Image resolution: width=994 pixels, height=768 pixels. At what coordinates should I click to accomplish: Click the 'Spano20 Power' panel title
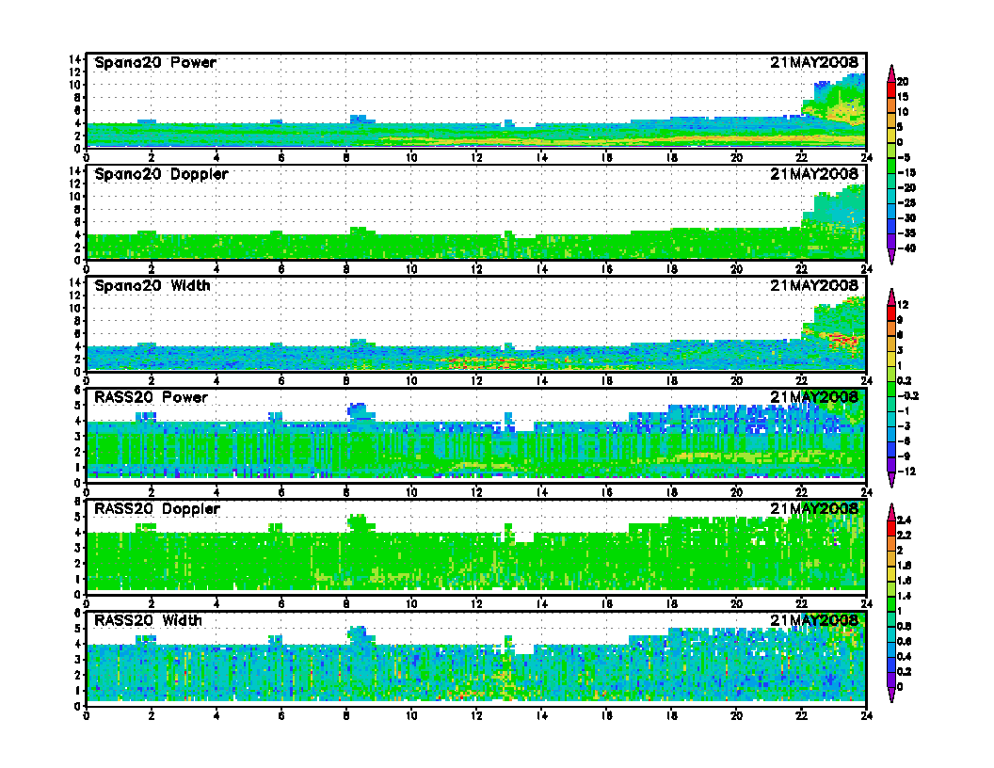tap(155, 63)
